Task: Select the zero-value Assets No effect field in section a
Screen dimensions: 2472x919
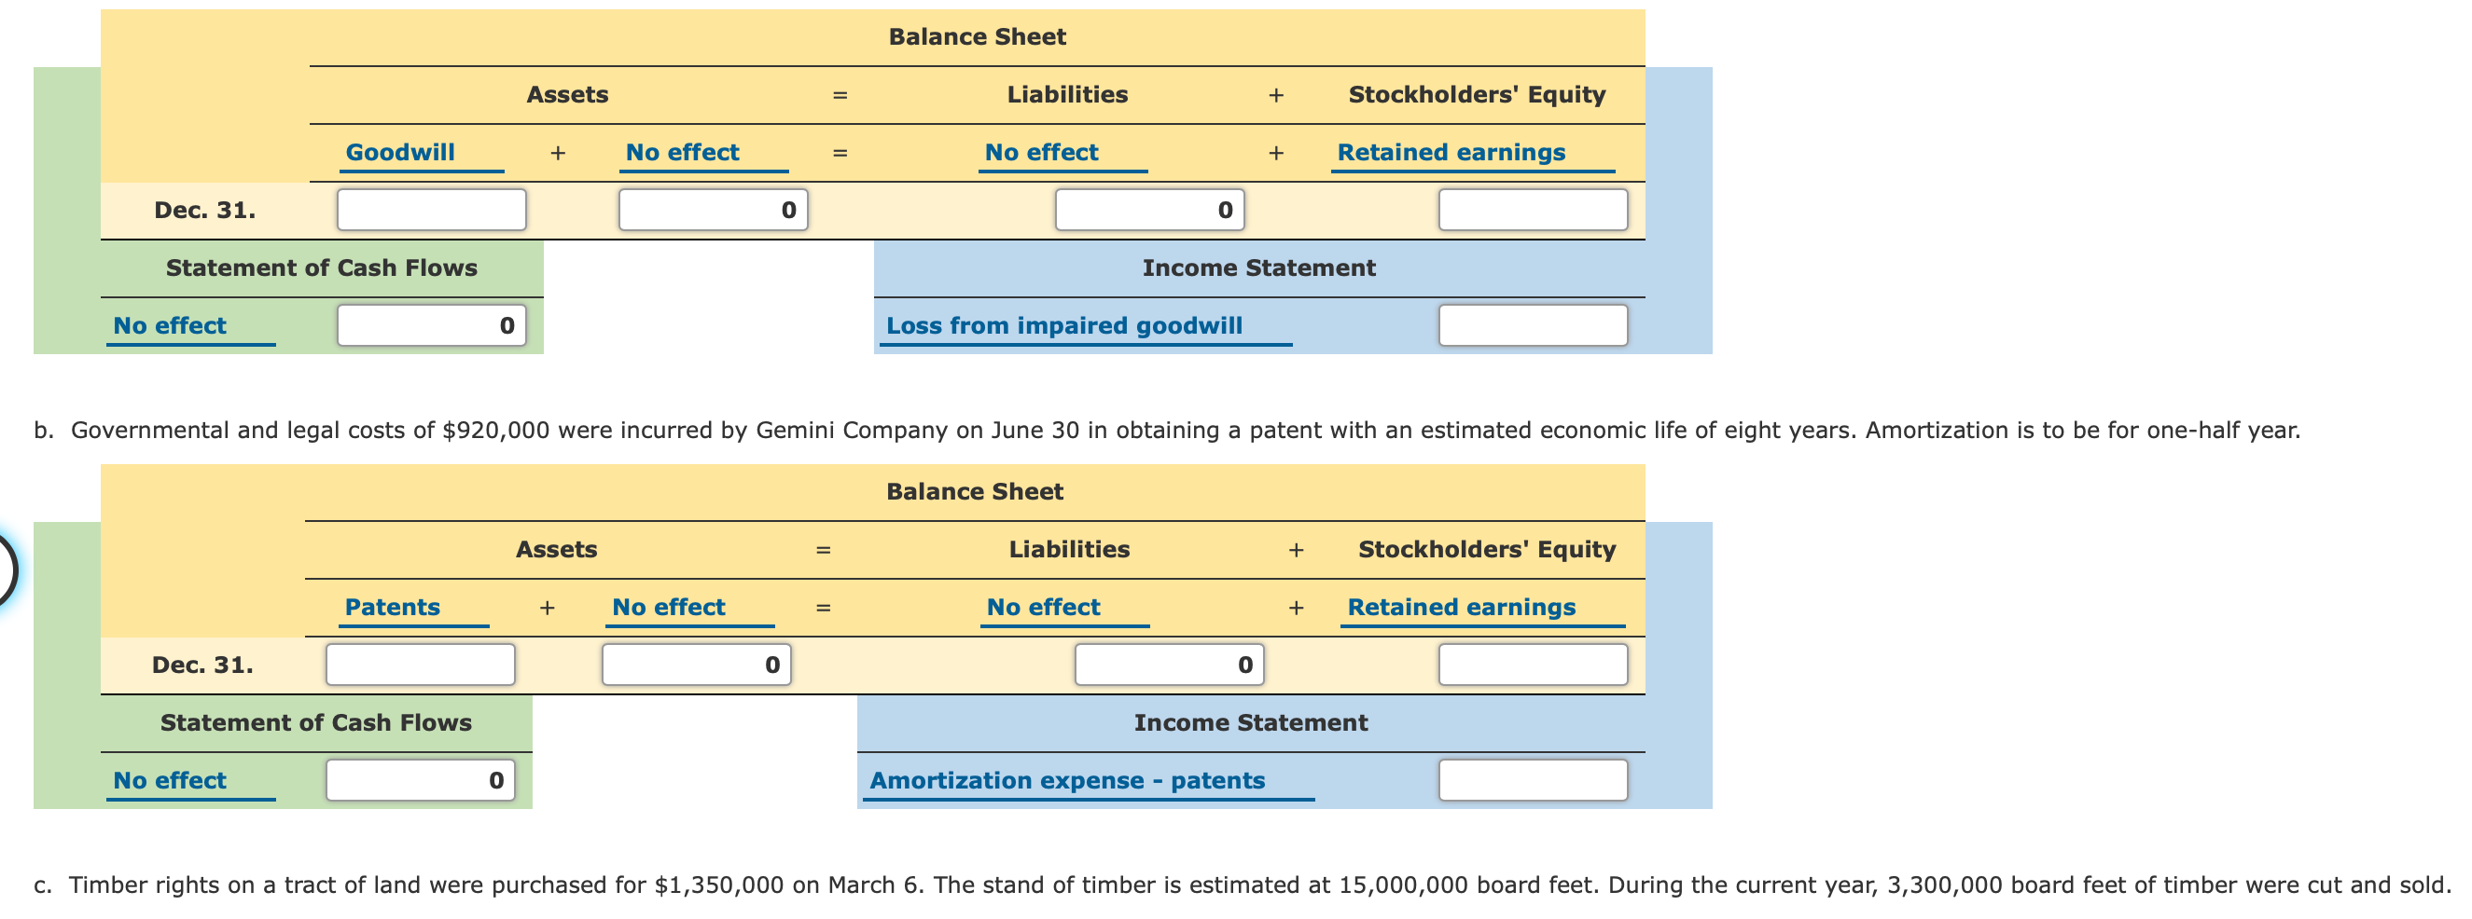Action: tap(713, 210)
